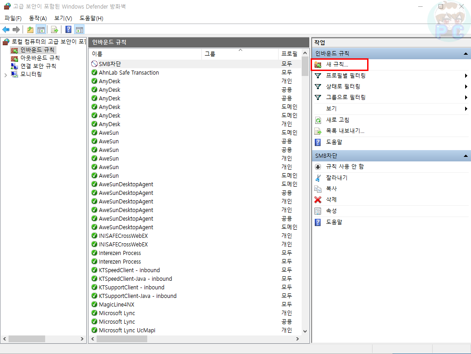This screenshot has width=471, height=354.
Task: Select KTSpeedClient - inbound rule
Action: [130, 270]
